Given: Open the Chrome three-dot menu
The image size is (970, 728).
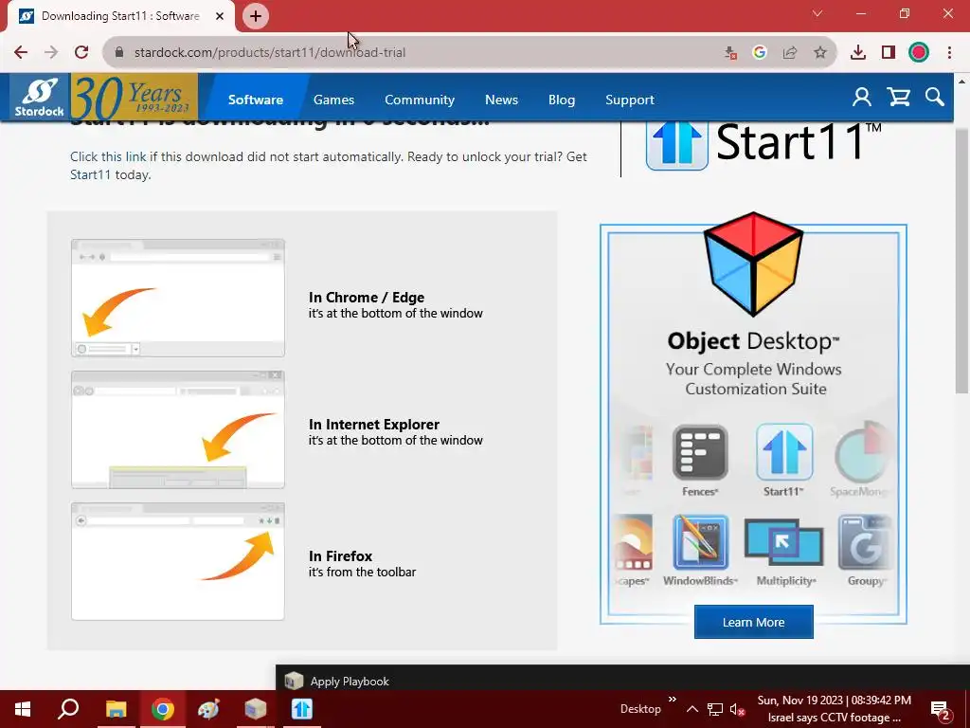Looking at the screenshot, I should click(949, 53).
